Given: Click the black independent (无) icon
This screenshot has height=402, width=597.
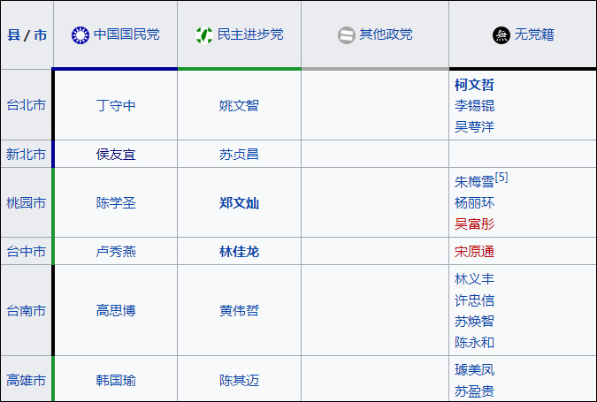Looking at the screenshot, I should tap(501, 35).
